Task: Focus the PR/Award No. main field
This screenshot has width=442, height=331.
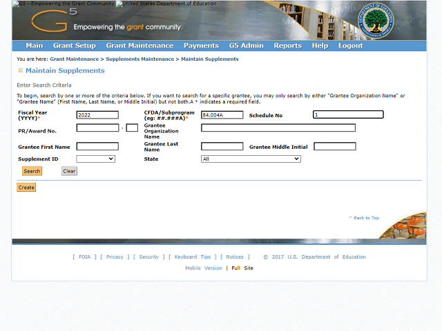Action: [97, 128]
